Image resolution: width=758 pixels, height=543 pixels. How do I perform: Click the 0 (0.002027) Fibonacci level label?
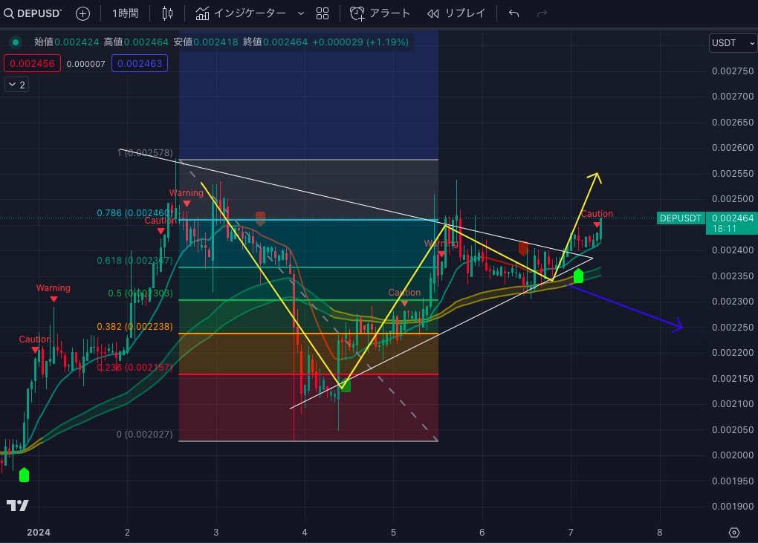(x=144, y=435)
